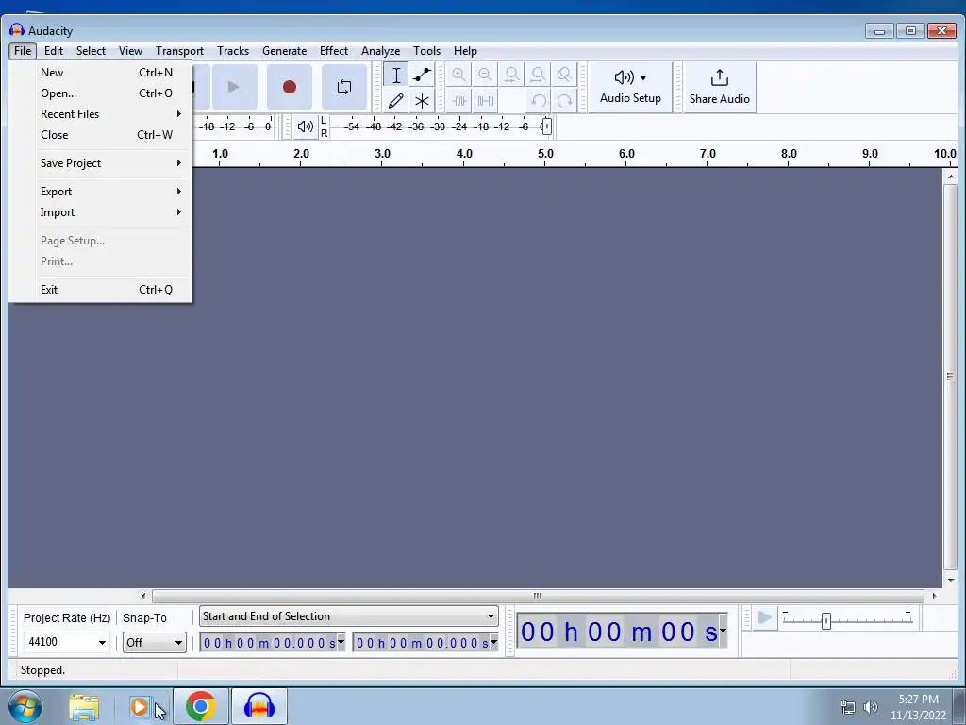This screenshot has width=966, height=725.
Task: Click the Play-at-Speed green play button
Action: pyautogui.click(x=764, y=617)
